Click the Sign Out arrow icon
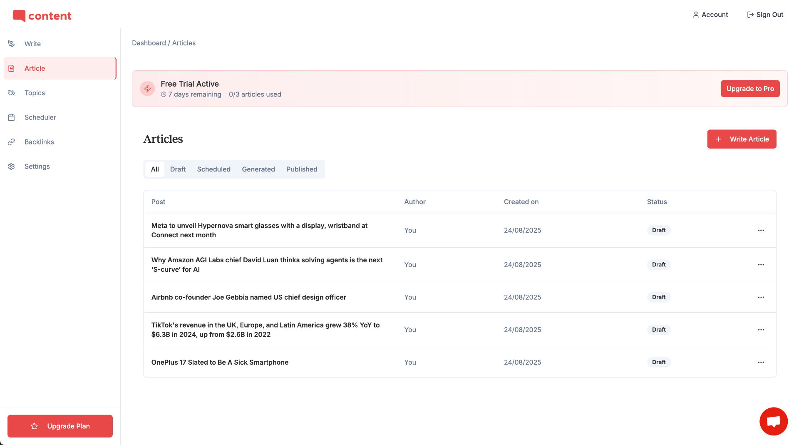Screen dimensions: 799x445 pos(750,15)
